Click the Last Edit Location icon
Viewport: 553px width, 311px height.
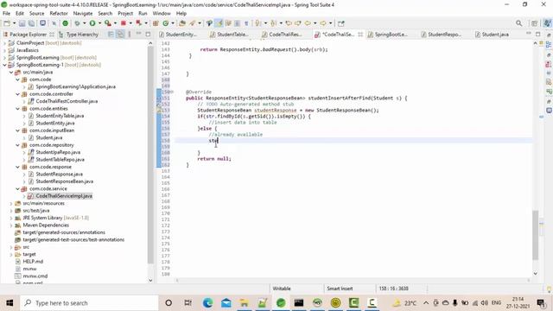(289, 23)
